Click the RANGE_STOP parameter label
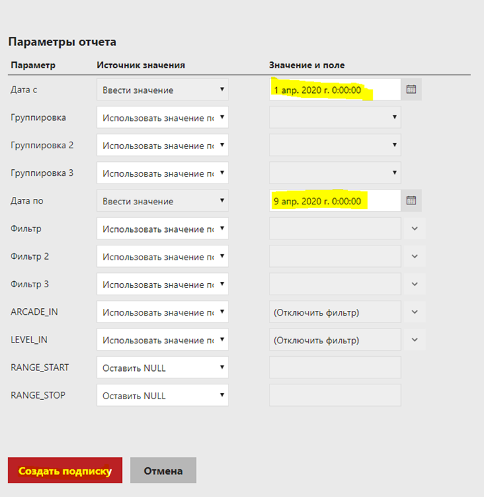The height and width of the screenshot is (497, 484). point(38,396)
